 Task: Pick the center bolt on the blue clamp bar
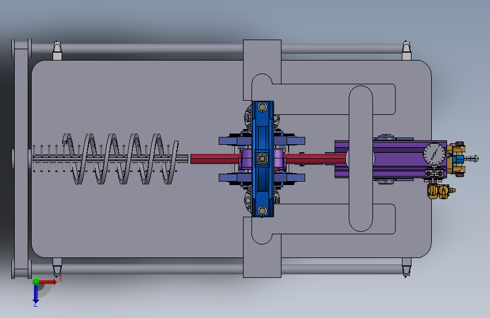(262, 158)
